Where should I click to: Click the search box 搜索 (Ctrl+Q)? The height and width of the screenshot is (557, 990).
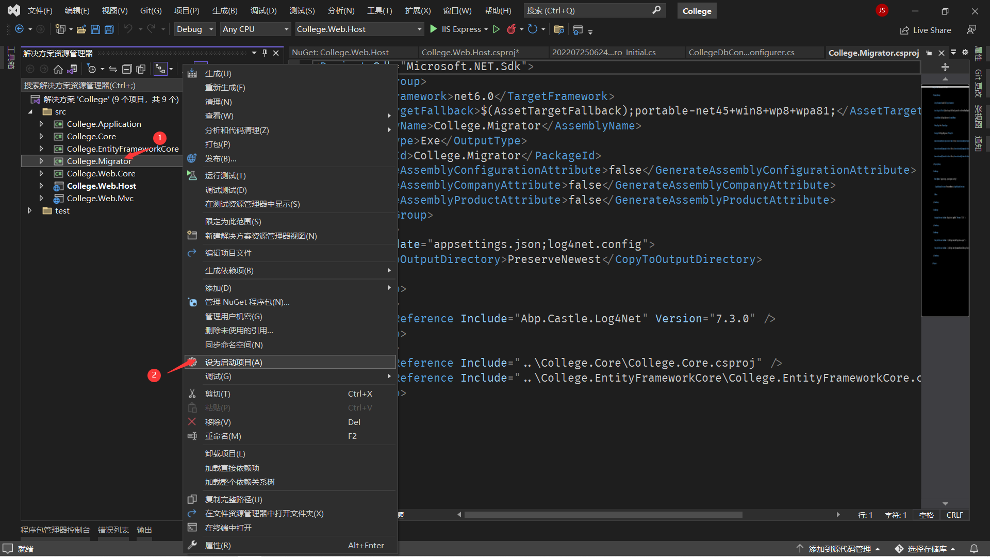click(593, 10)
